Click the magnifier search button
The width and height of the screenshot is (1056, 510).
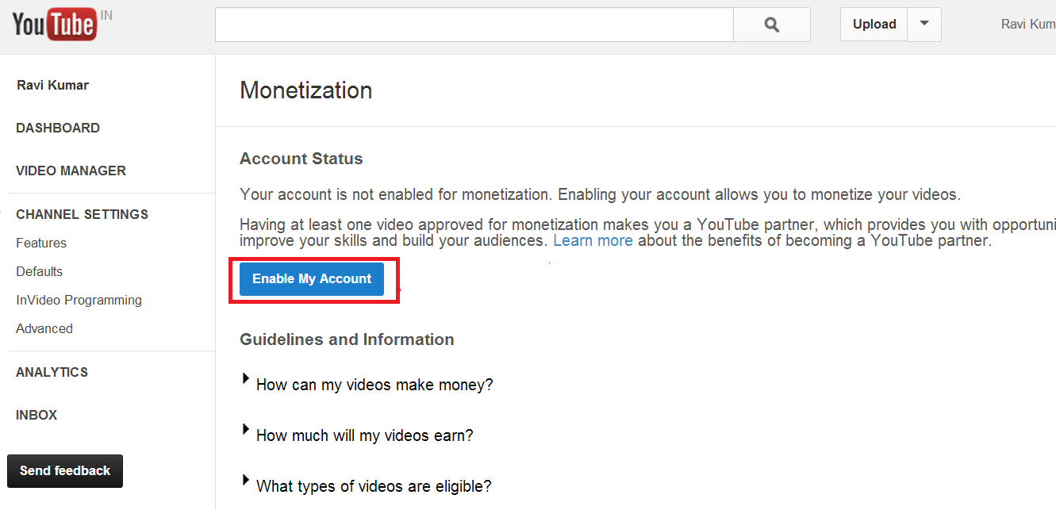pyautogui.click(x=772, y=25)
